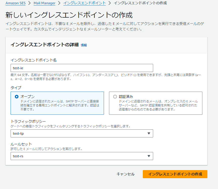This screenshot has height=189, width=218.
Task: Select the 認証済み type radio button
Action: tap(115, 97)
